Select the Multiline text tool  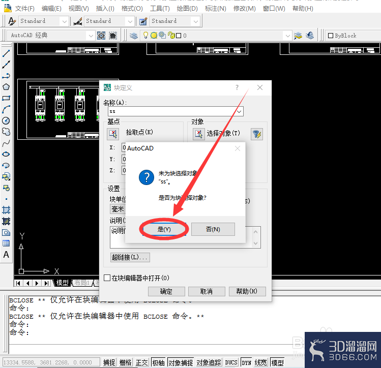[x=6, y=255]
